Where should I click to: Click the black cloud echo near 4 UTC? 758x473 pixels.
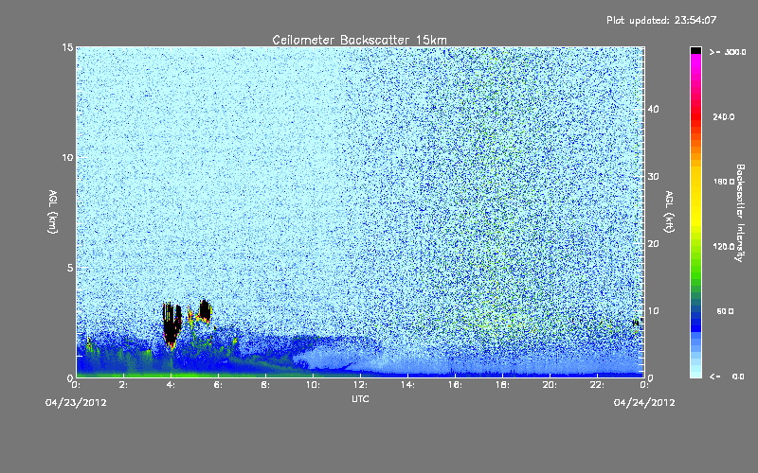tap(171, 324)
